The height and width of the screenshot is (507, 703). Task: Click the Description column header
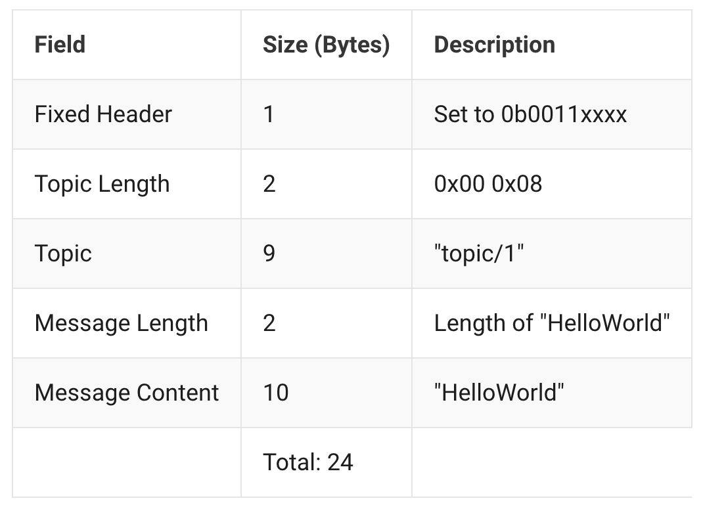[x=494, y=45]
